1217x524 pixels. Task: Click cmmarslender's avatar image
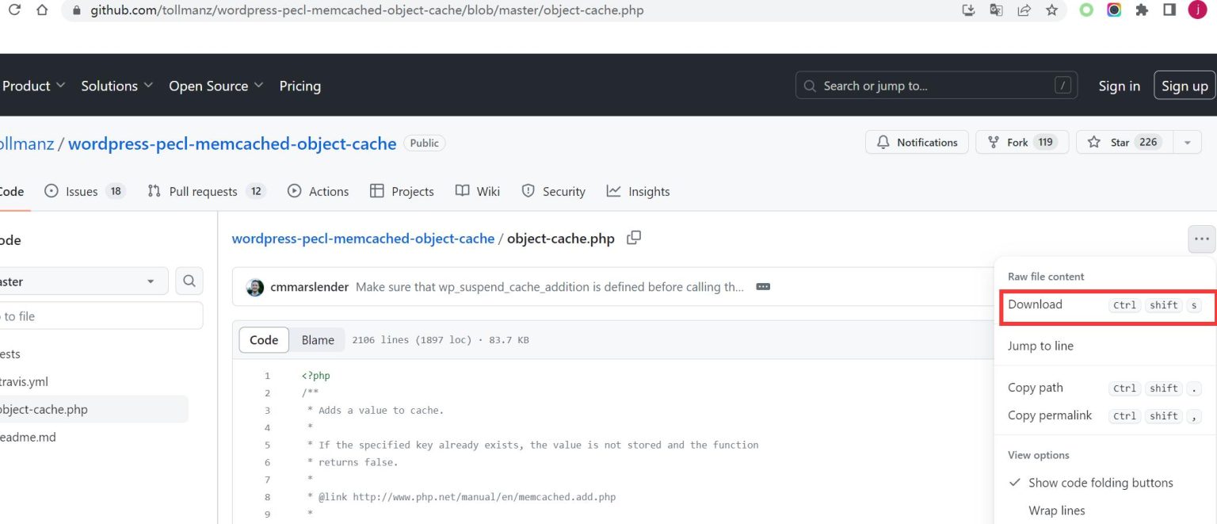[x=255, y=287]
